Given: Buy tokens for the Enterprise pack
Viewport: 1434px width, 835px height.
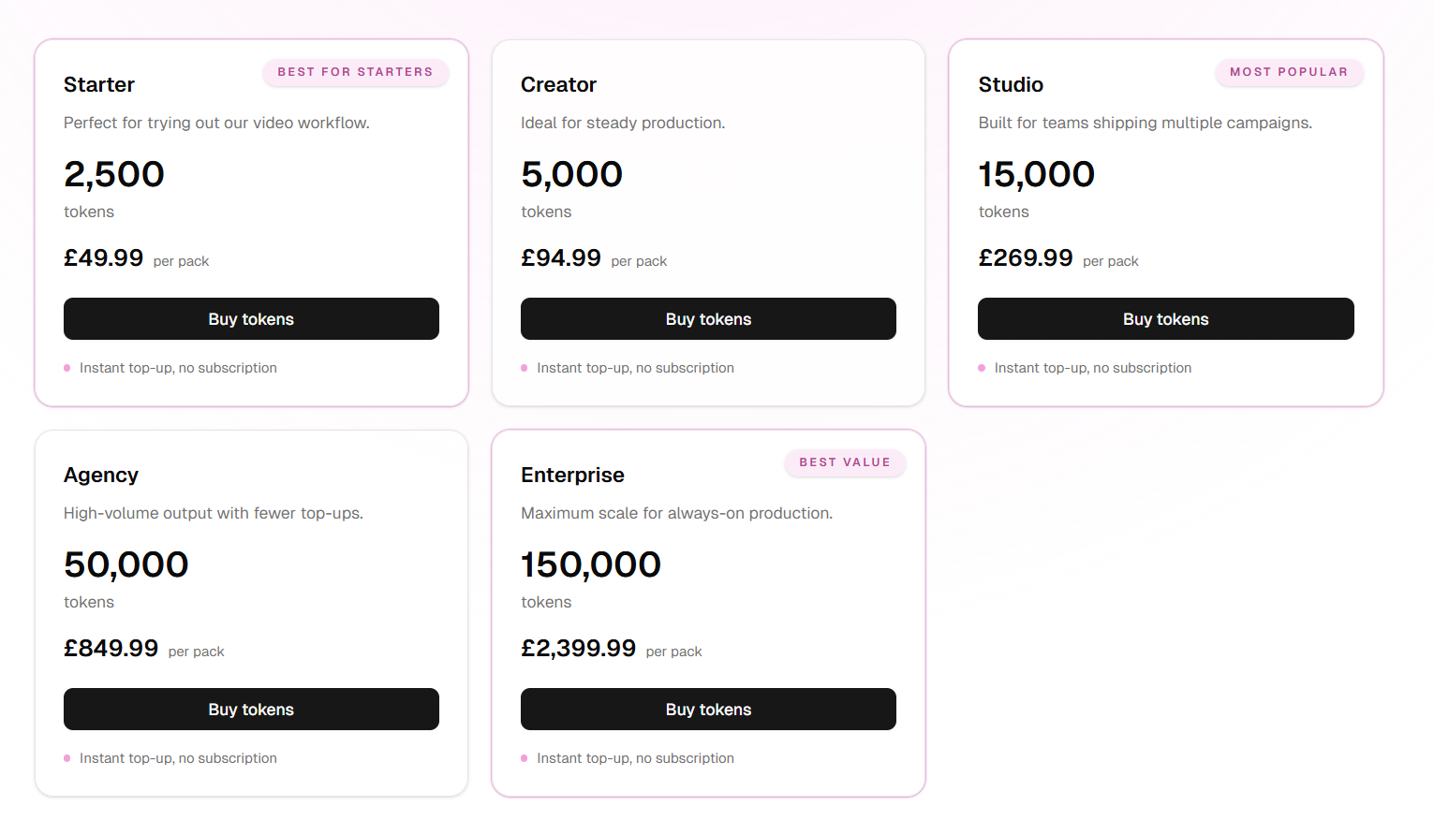Looking at the screenshot, I should coord(708,710).
